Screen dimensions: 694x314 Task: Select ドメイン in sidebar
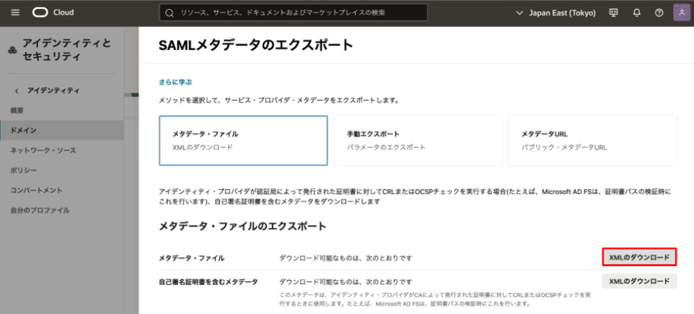pos(62,130)
